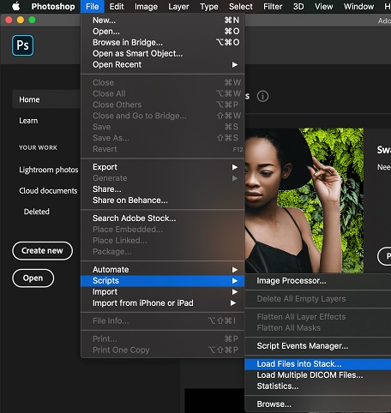
Task: Expand the Scripts submenu
Action: click(163, 281)
